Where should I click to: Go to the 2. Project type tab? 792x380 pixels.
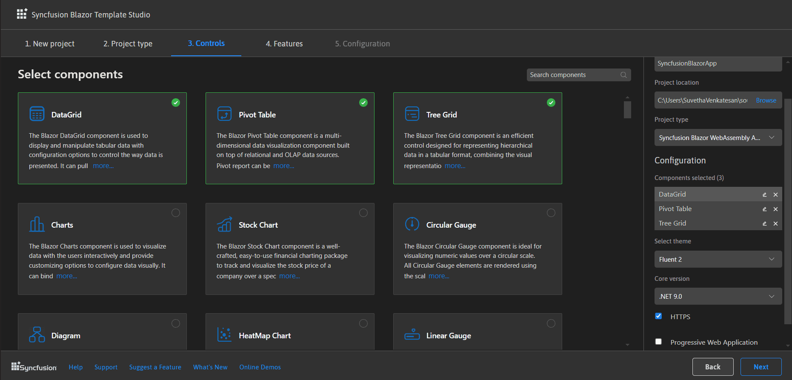[x=128, y=44]
